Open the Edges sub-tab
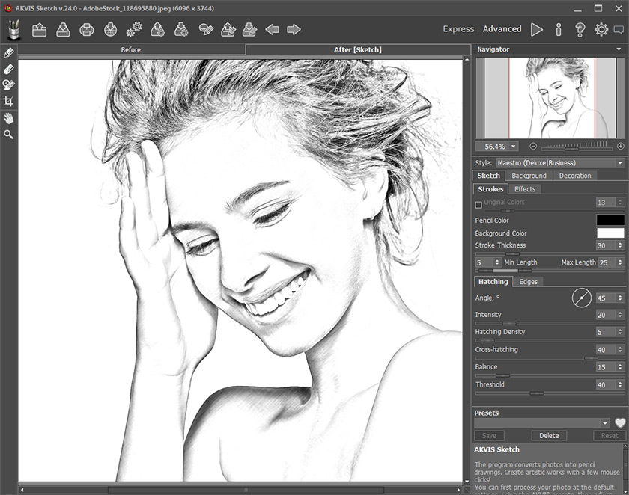 click(x=528, y=282)
